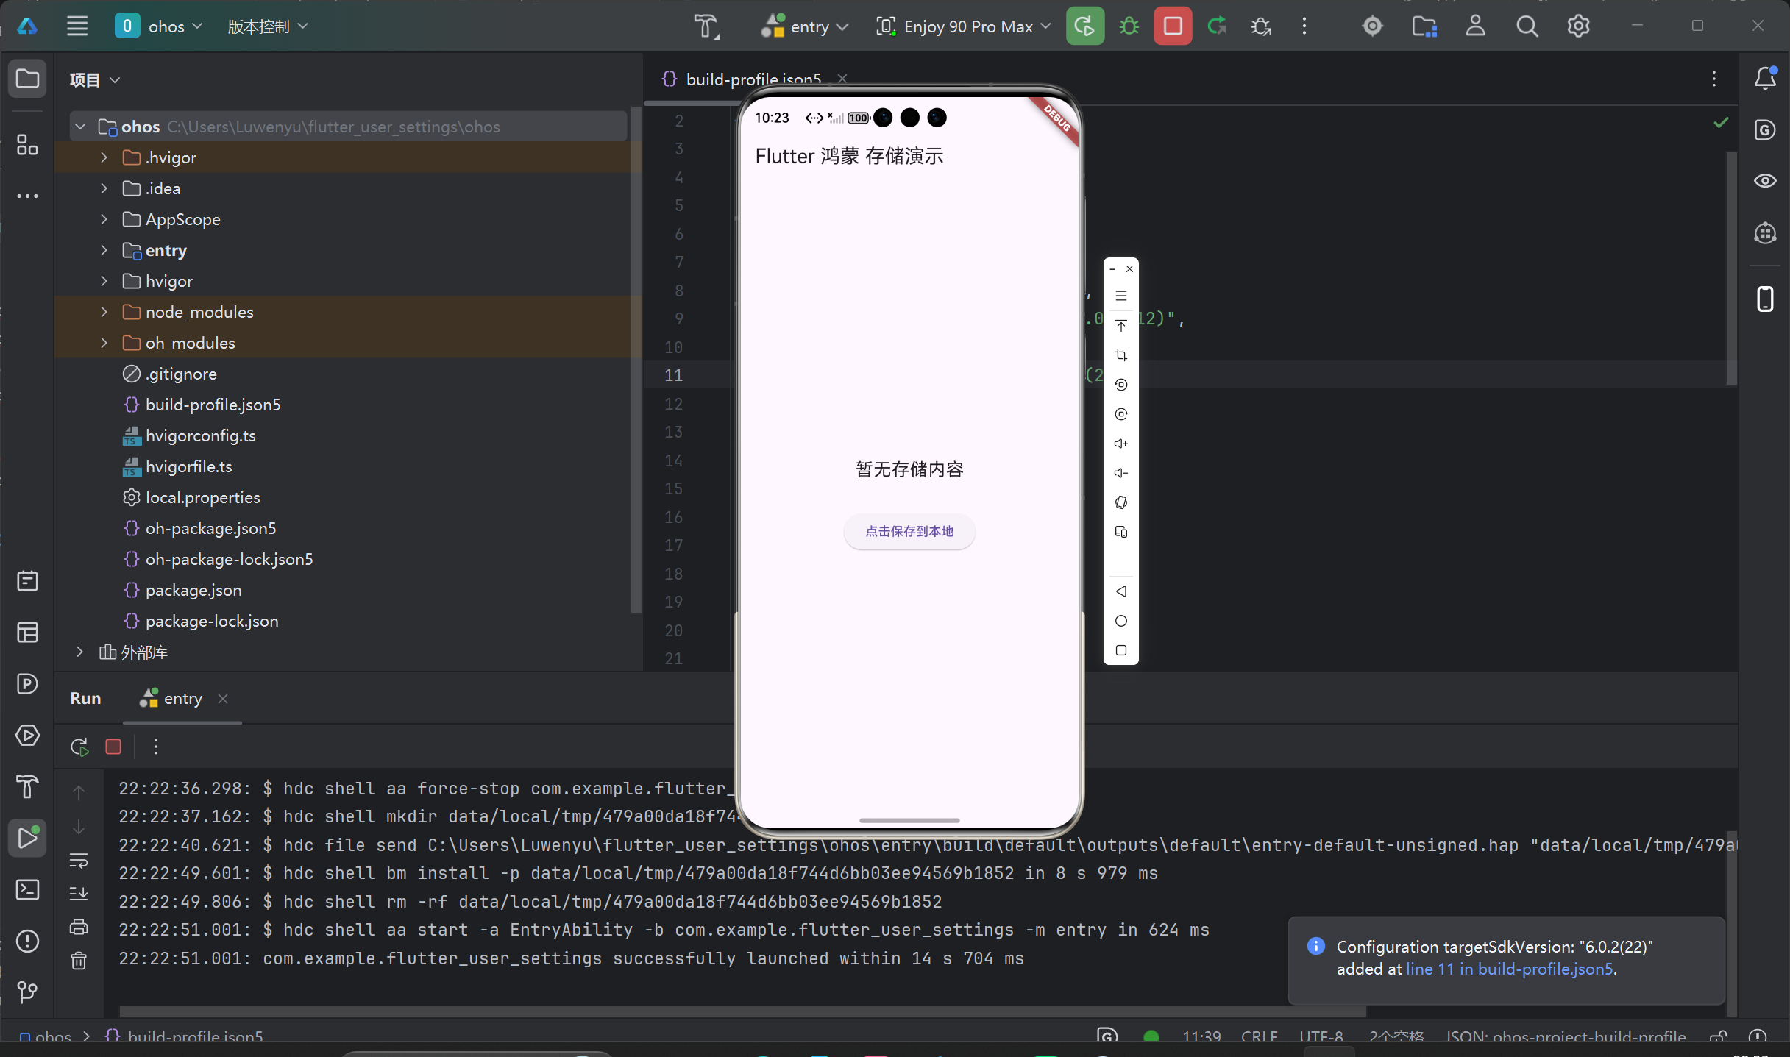Viewport: 1790px width, 1057px height.
Task: Toggle soft-wrap icon in Run console
Action: pyautogui.click(x=79, y=861)
